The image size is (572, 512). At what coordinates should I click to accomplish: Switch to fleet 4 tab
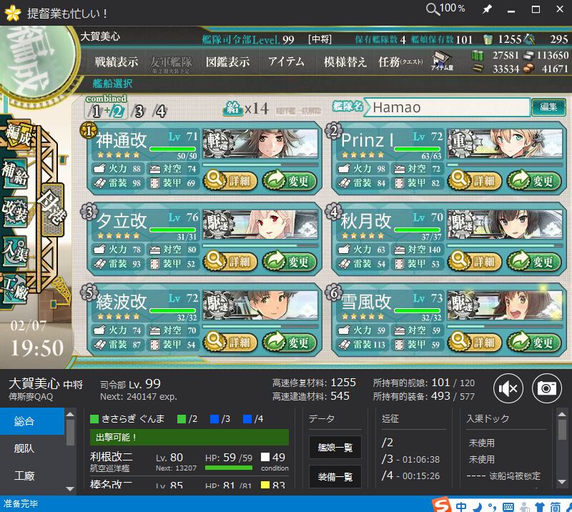tap(160, 111)
